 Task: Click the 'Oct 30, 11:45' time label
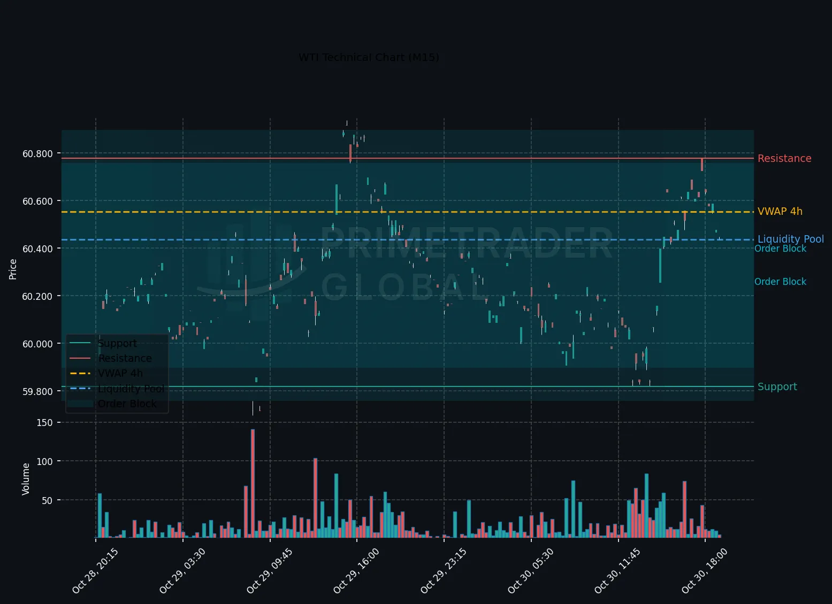(x=617, y=571)
